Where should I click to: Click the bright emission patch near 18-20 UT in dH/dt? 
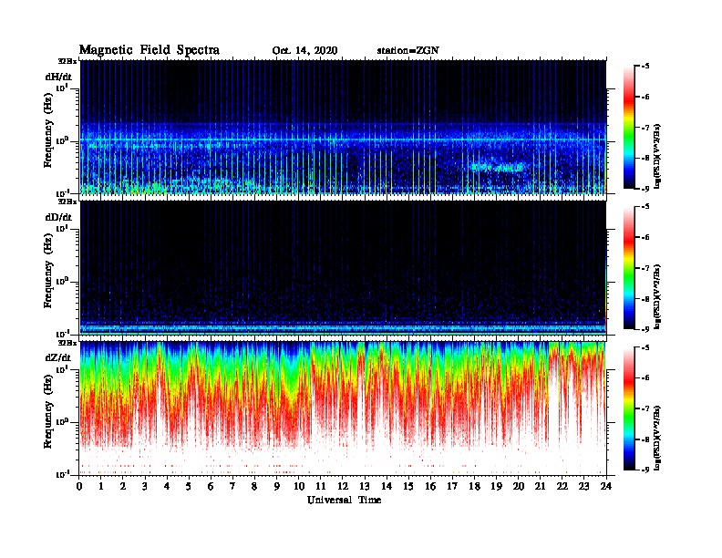click(x=498, y=167)
